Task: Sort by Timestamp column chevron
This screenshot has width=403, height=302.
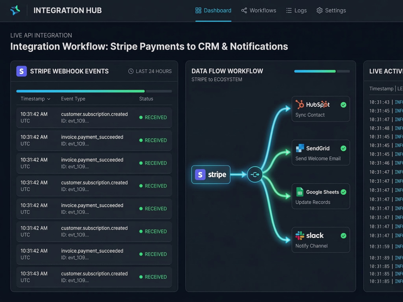Action: (x=49, y=99)
